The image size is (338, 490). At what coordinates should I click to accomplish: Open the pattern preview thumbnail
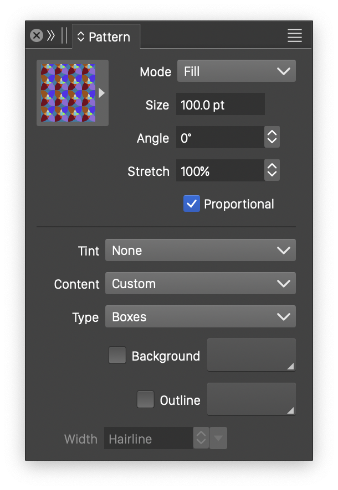pyautogui.click(x=68, y=93)
